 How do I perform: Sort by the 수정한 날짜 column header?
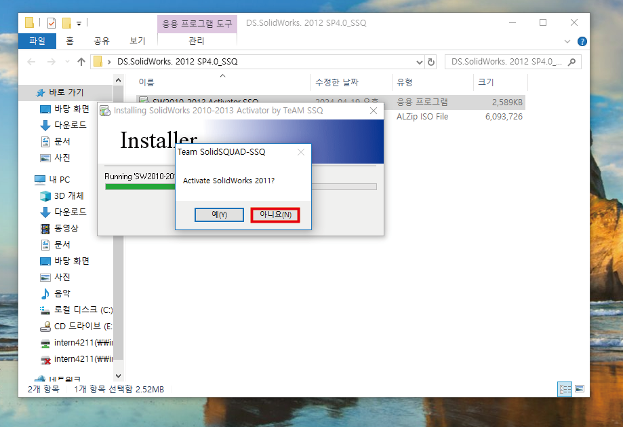pos(337,82)
